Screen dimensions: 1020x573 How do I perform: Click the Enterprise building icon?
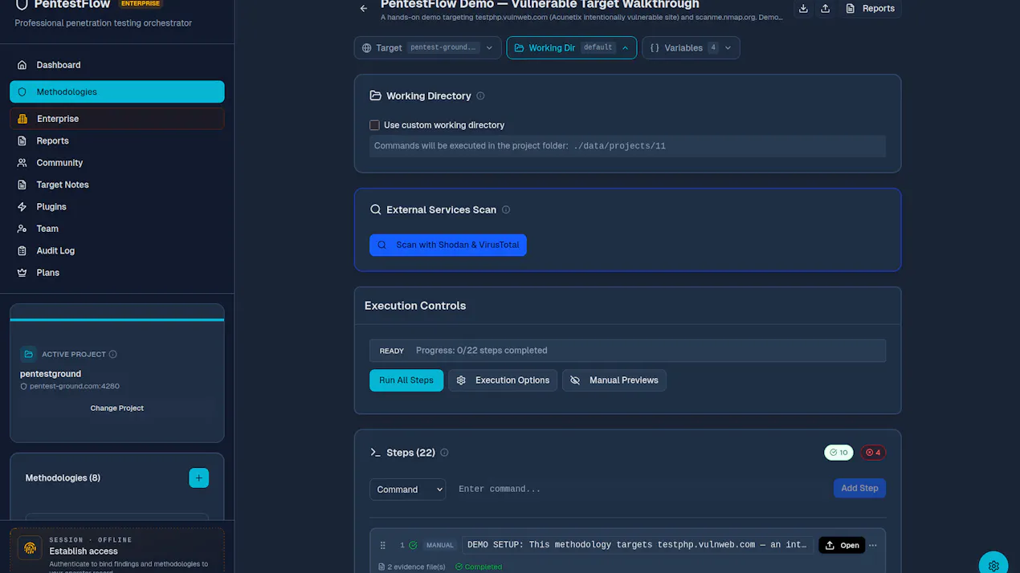[x=22, y=119]
